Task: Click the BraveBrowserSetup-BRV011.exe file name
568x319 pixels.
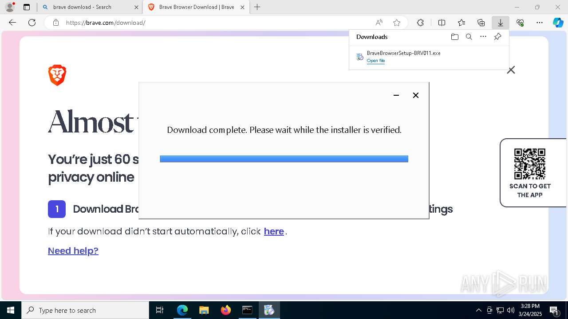Action: click(403, 53)
